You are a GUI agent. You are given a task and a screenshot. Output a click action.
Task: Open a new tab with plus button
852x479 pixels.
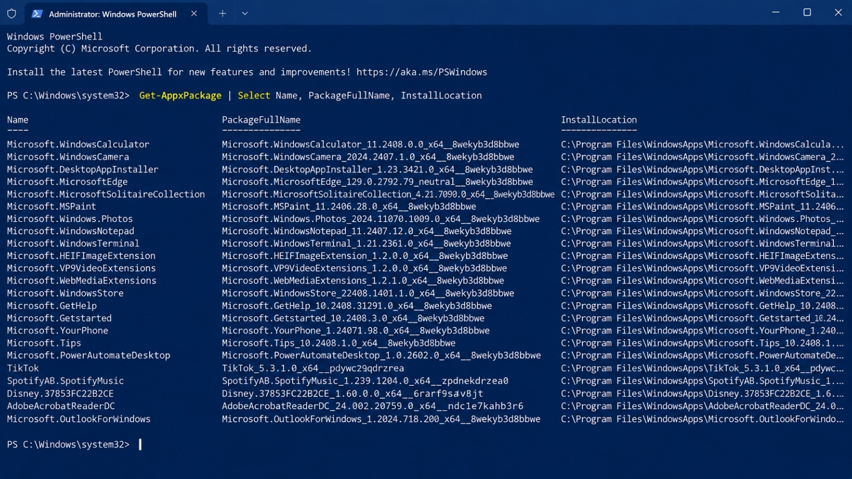pos(223,14)
